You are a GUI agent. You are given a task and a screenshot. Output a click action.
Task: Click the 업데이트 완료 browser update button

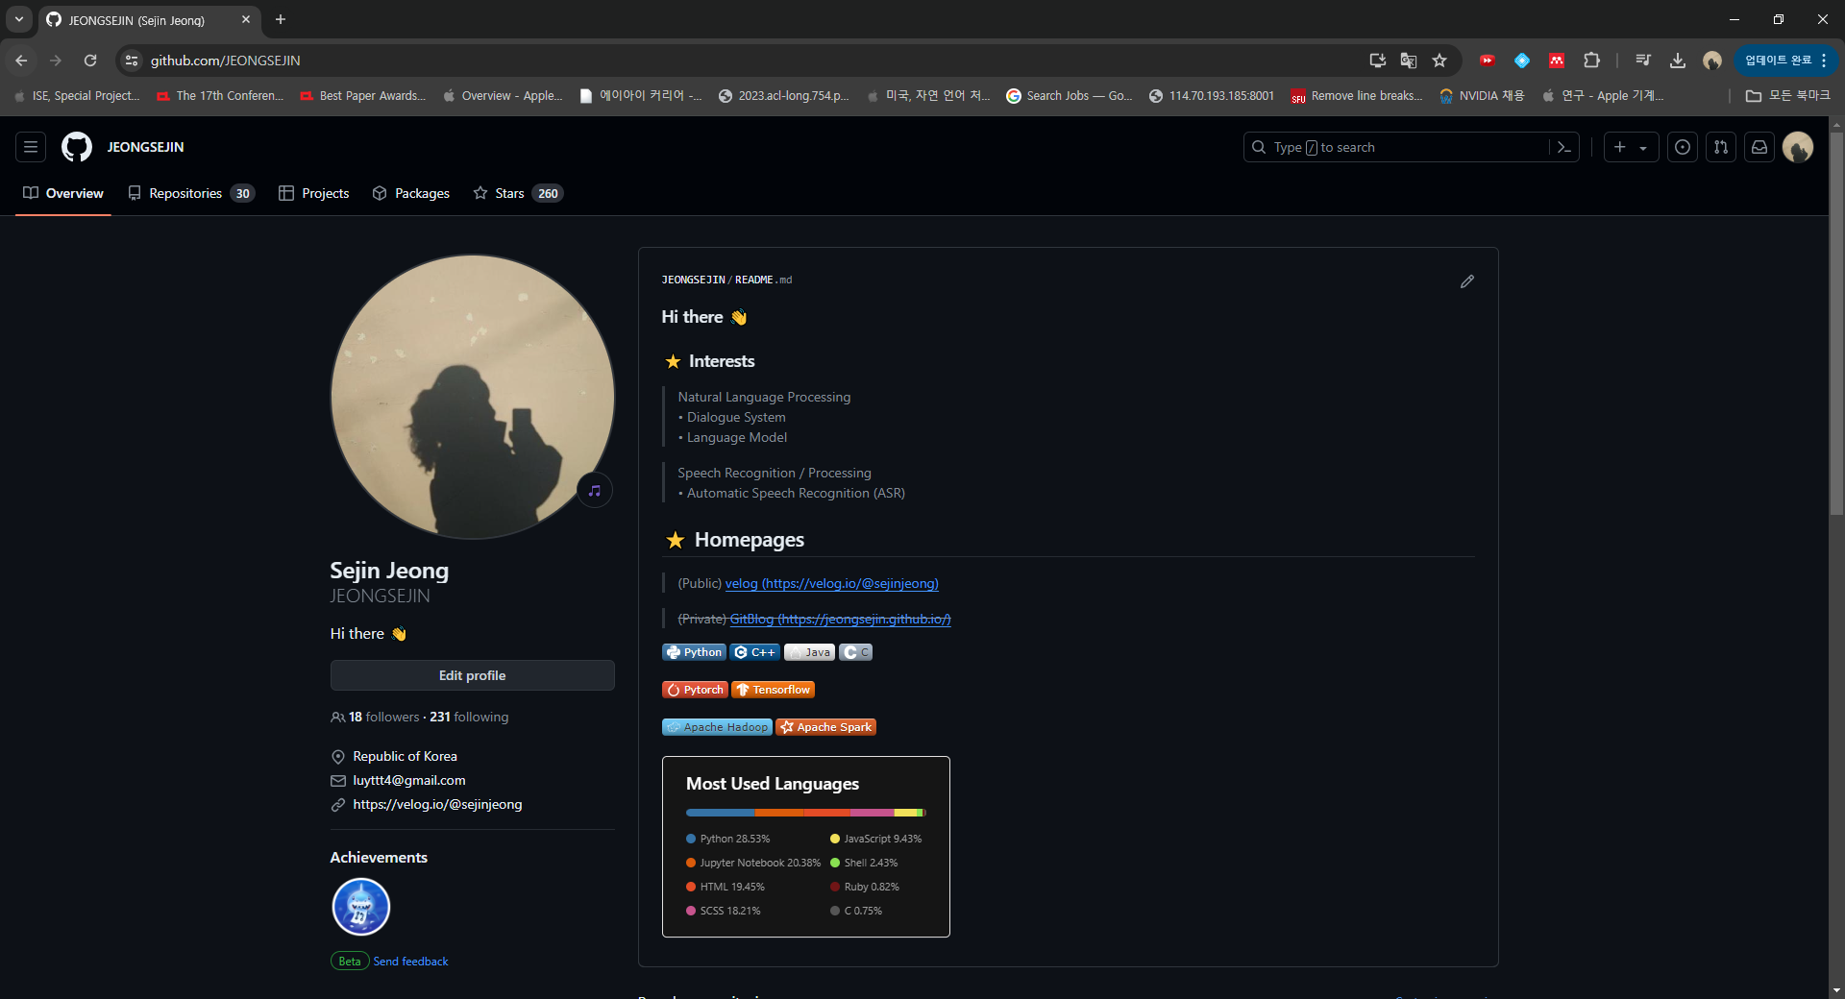pyautogui.click(x=1785, y=61)
